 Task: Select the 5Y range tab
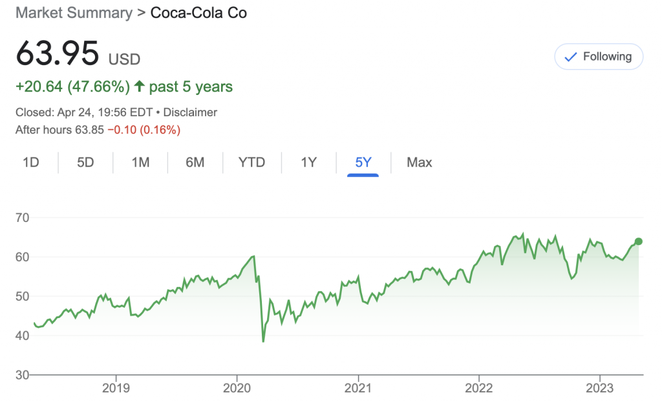point(363,162)
